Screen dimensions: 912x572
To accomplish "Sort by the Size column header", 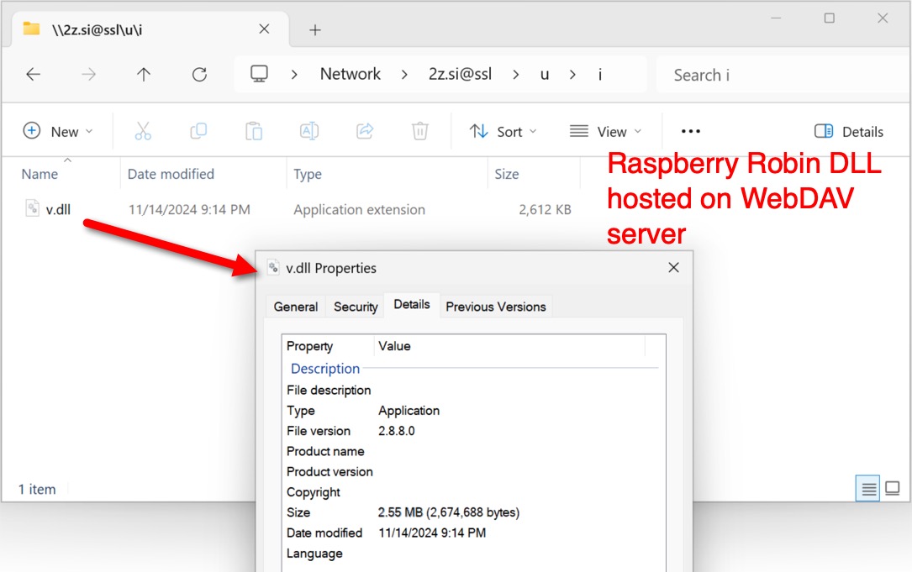I will [506, 174].
